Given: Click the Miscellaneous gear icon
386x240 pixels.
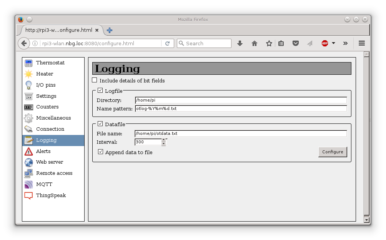Looking at the screenshot, I should [28, 118].
